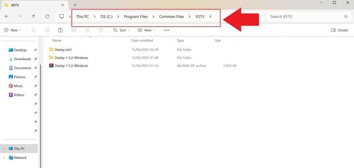Click Program Files in the breadcrumb
Viewport: 354px width, 168px height.
pyautogui.click(x=136, y=16)
